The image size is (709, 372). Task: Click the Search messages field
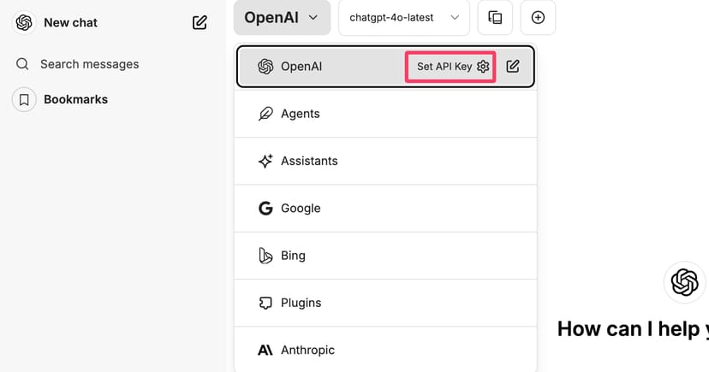[x=89, y=64]
